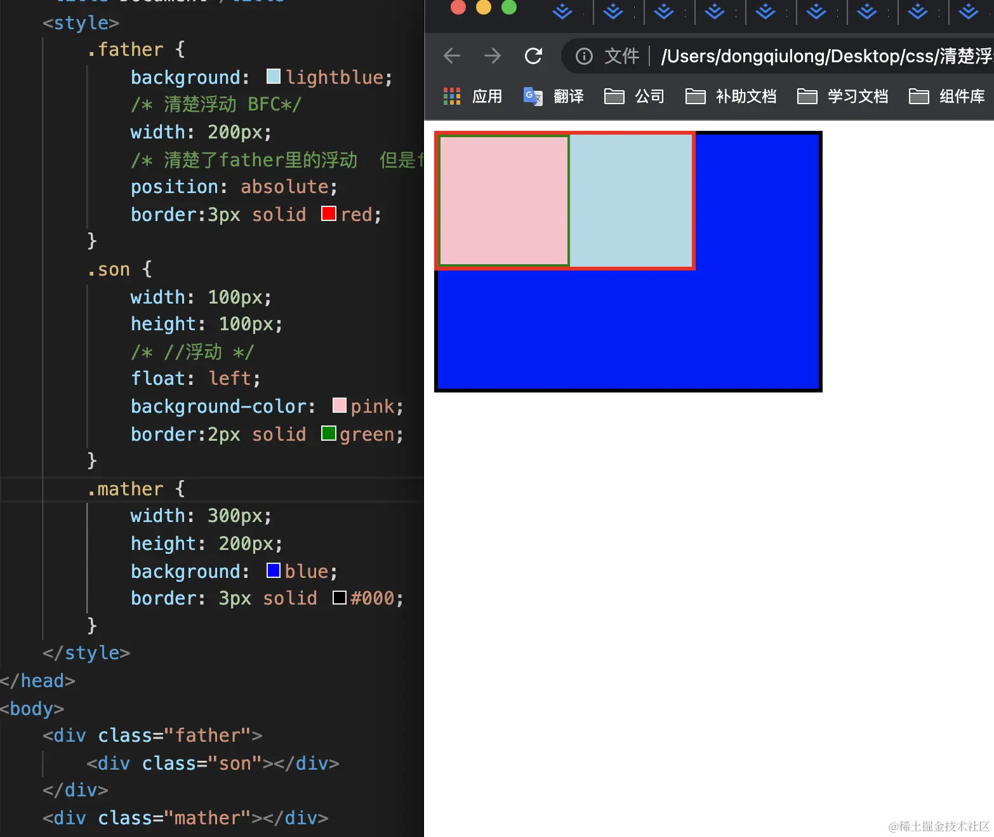Click the closing "</head>" tag
The height and width of the screenshot is (837, 994).
(37, 681)
